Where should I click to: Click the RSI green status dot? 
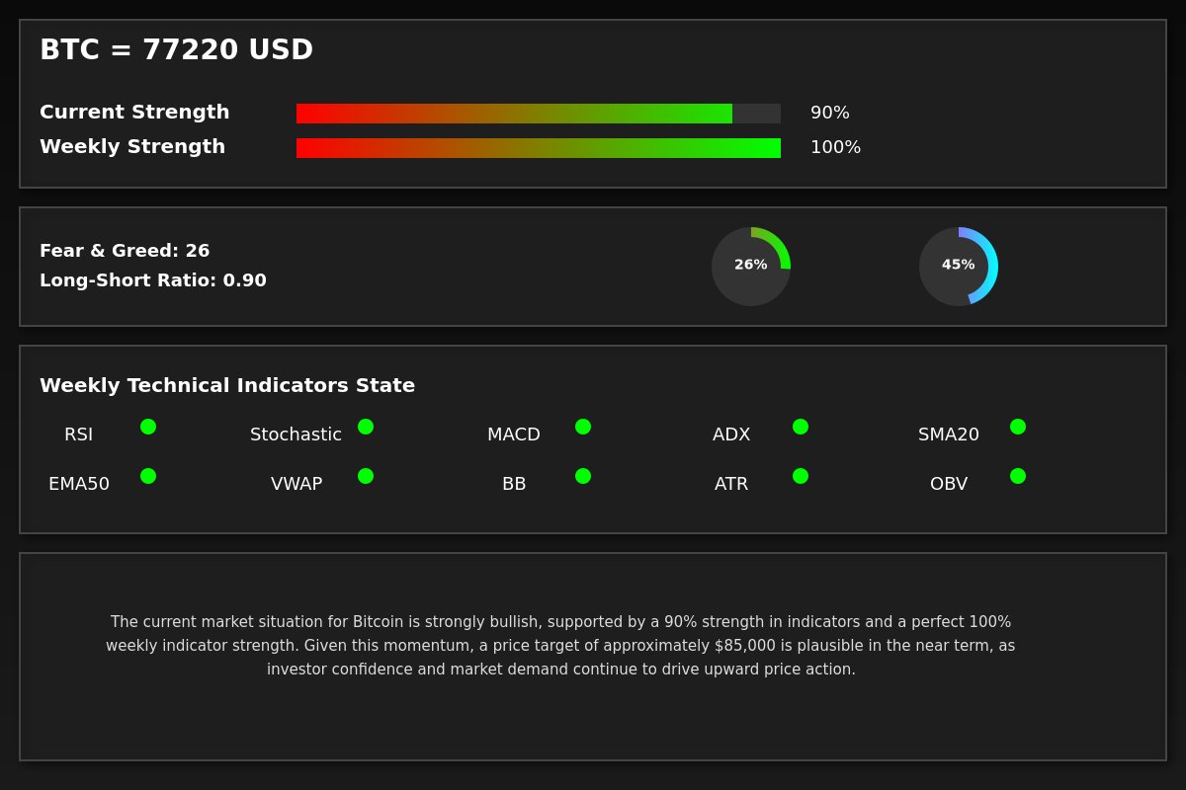[x=148, y=427]
